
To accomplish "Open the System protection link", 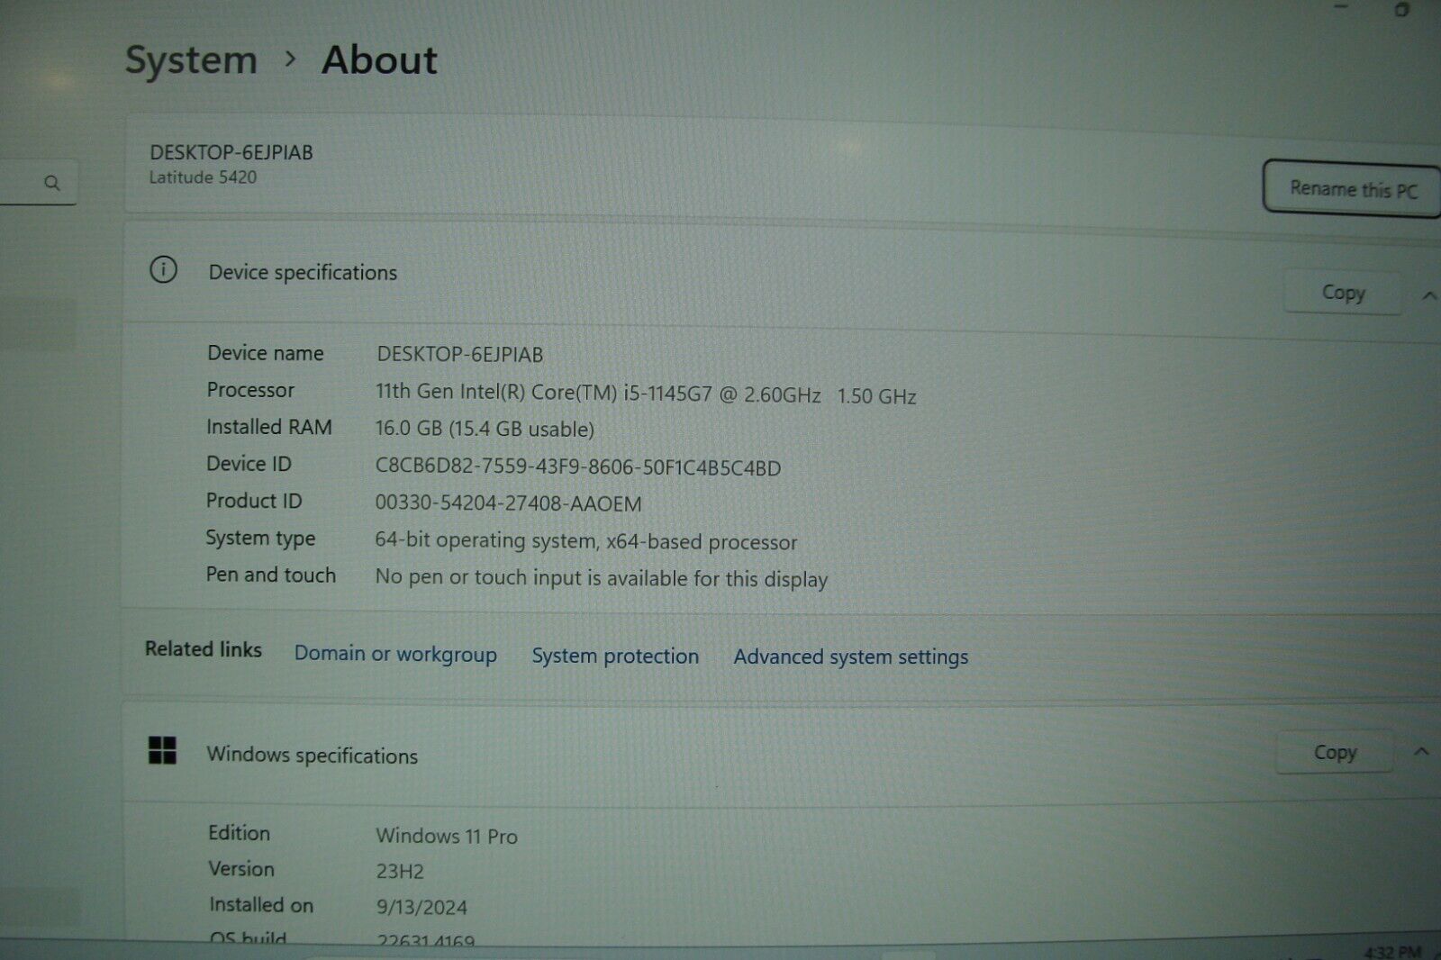I will tap(615, 656).
